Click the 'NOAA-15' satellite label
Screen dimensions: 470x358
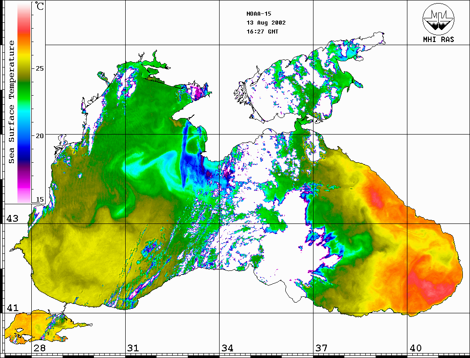click(x=259, y=14)
